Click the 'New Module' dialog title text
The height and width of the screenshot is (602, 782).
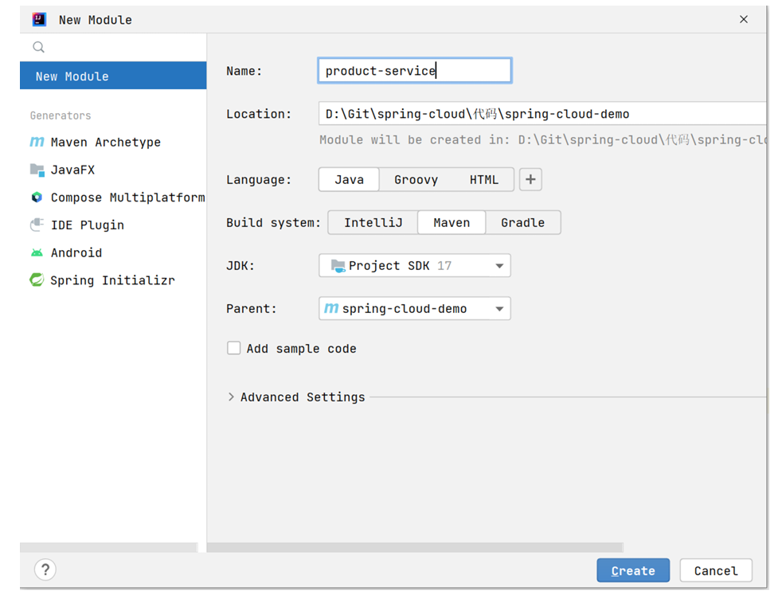pos(96,20)
